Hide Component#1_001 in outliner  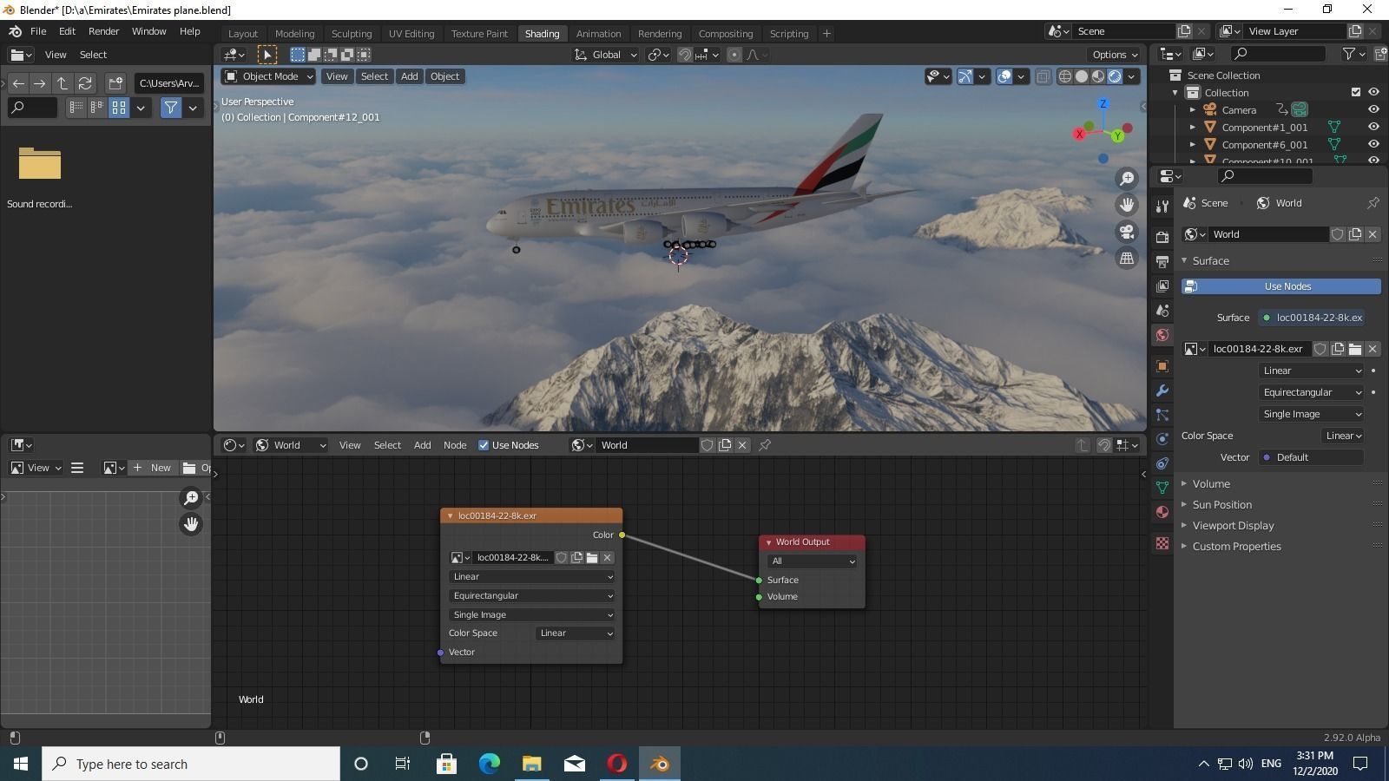(x=1373, y=127)
